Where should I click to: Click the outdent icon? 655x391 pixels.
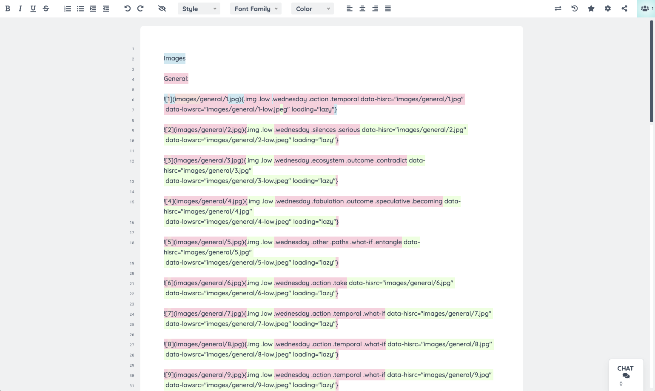pos(106,9)
